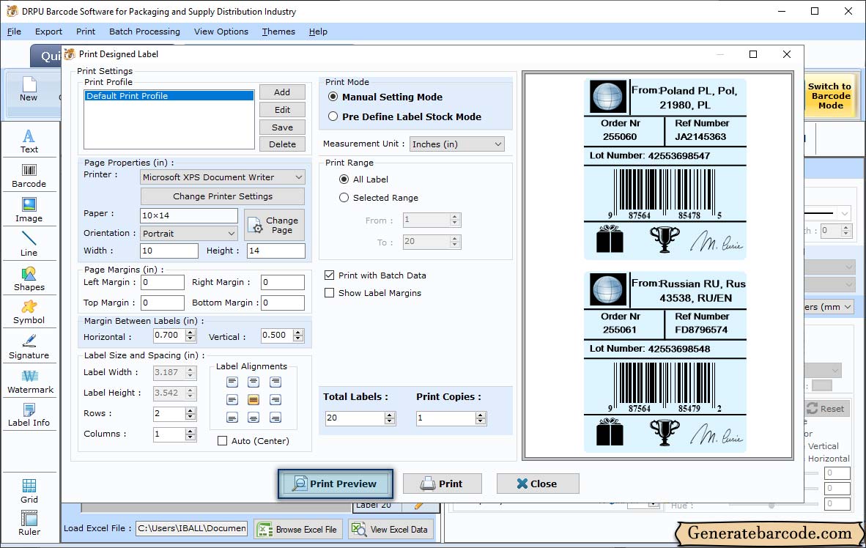Open the Export menu

pyautogui.click(x=48, y=32)
